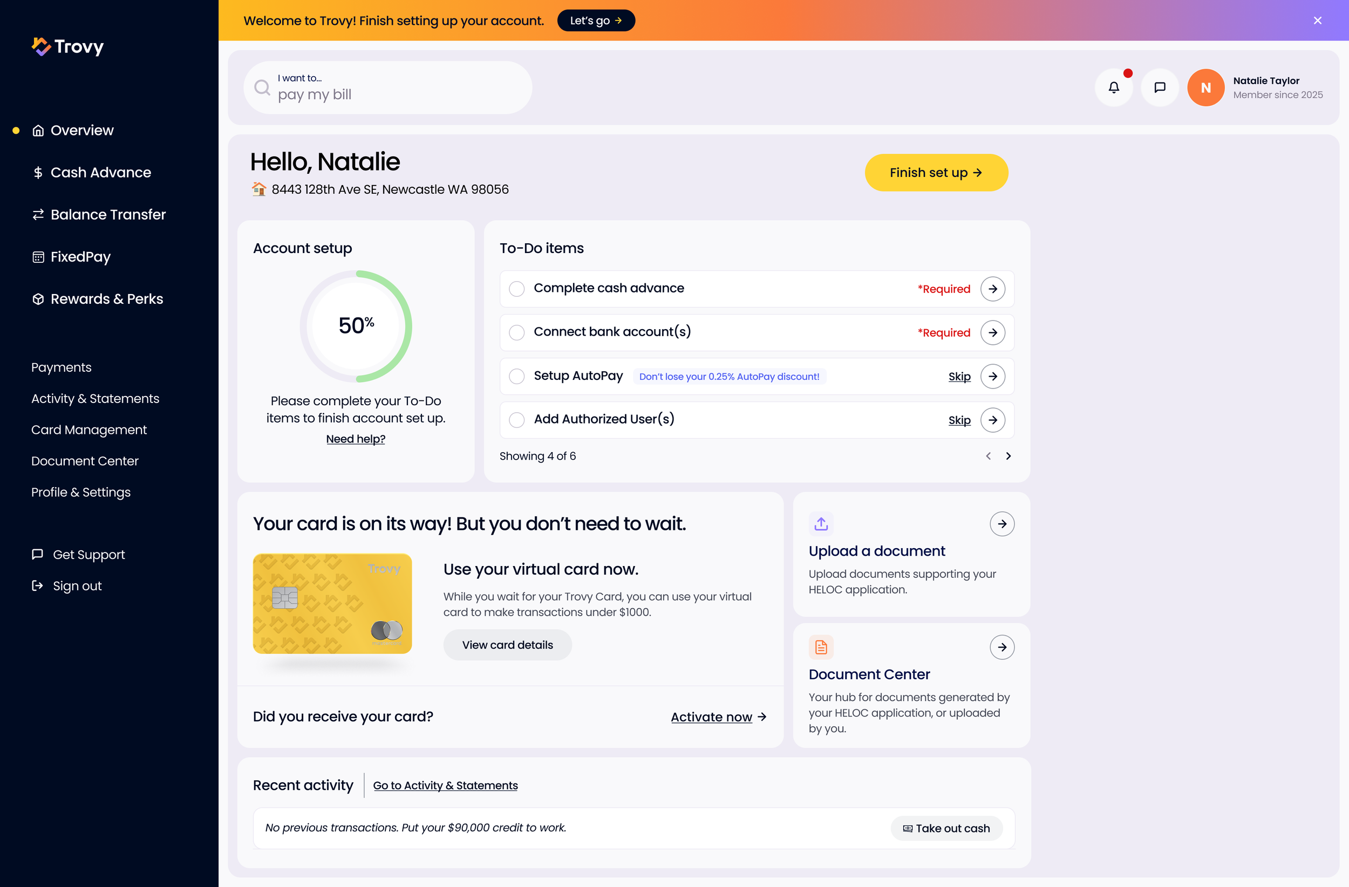Click the 50% account setup progress ring
1349x887 pixels.
pos(356,326)
